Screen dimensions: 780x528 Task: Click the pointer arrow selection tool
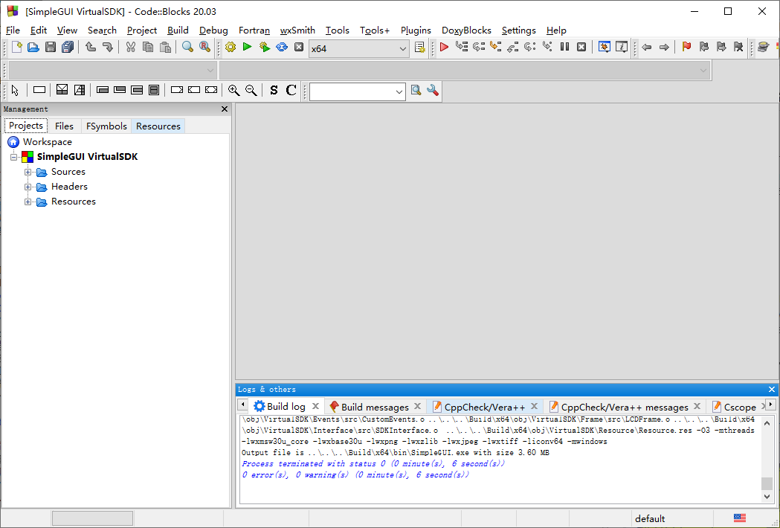15,90
